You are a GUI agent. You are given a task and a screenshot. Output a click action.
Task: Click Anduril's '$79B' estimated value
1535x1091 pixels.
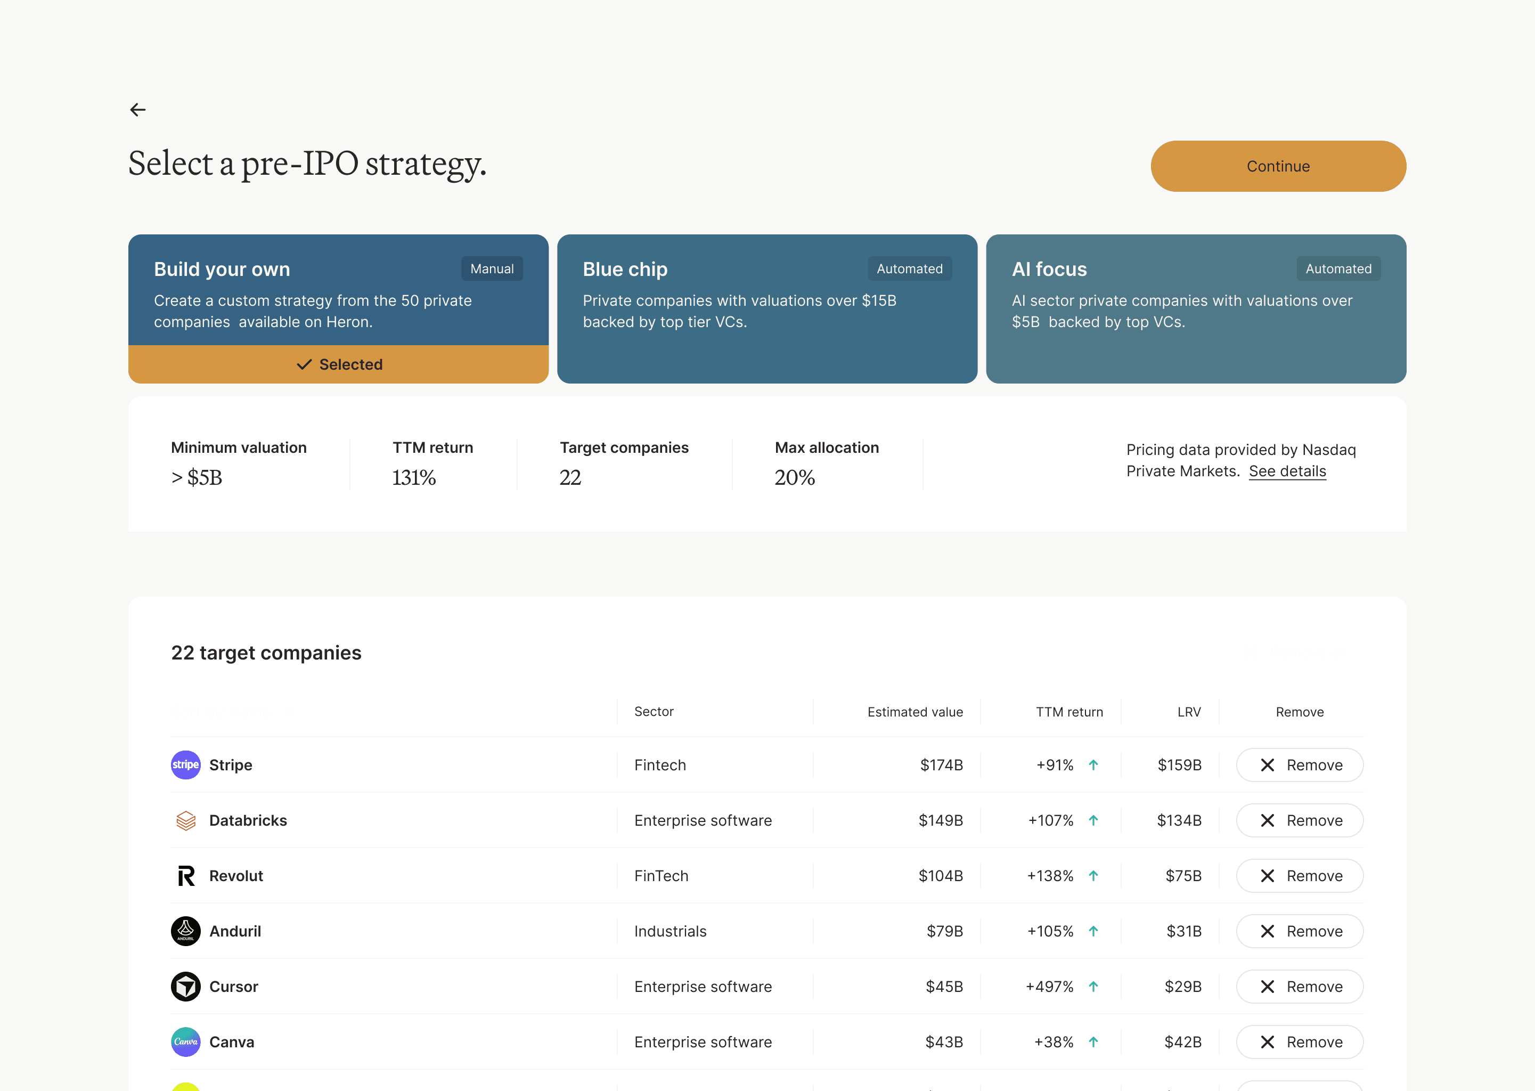[945, 931]
